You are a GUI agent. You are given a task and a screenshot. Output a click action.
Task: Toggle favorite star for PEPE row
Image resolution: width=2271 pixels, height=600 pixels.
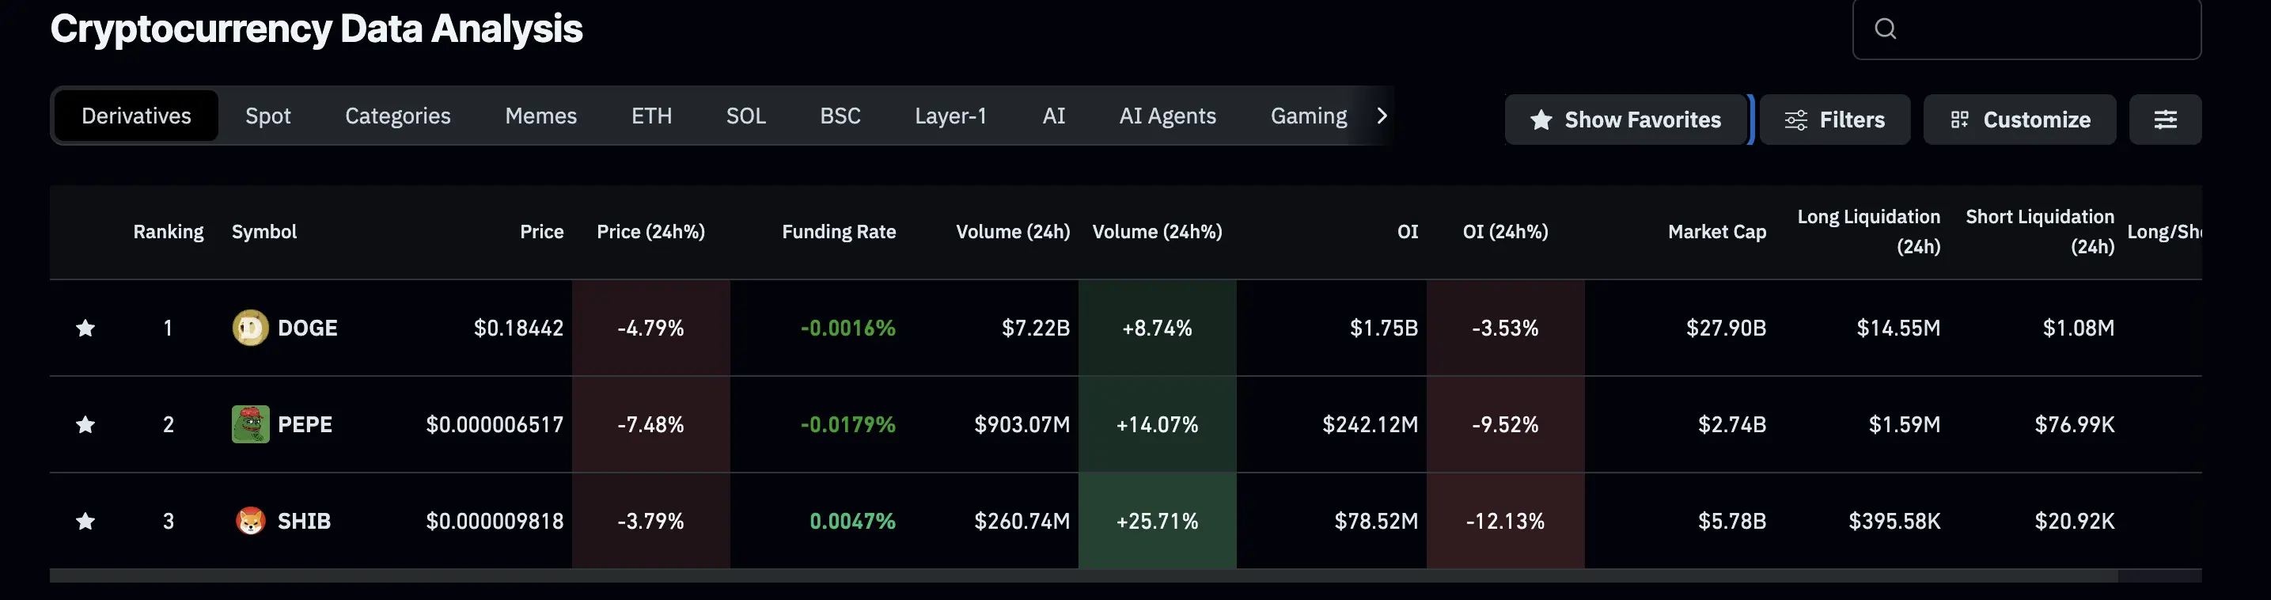(85, 425)
